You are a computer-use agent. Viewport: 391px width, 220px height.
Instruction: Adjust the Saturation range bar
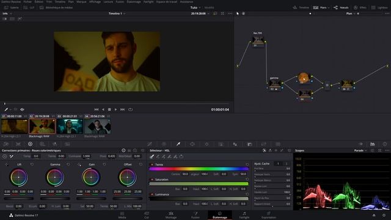coord(199,184)
